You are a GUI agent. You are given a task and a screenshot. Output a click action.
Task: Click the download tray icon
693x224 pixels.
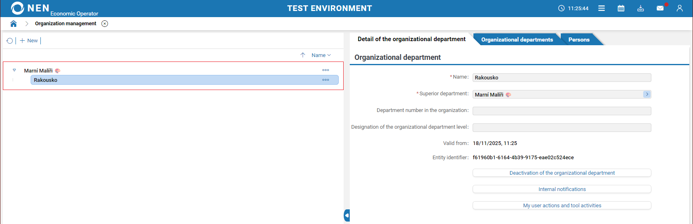point(640,8)
